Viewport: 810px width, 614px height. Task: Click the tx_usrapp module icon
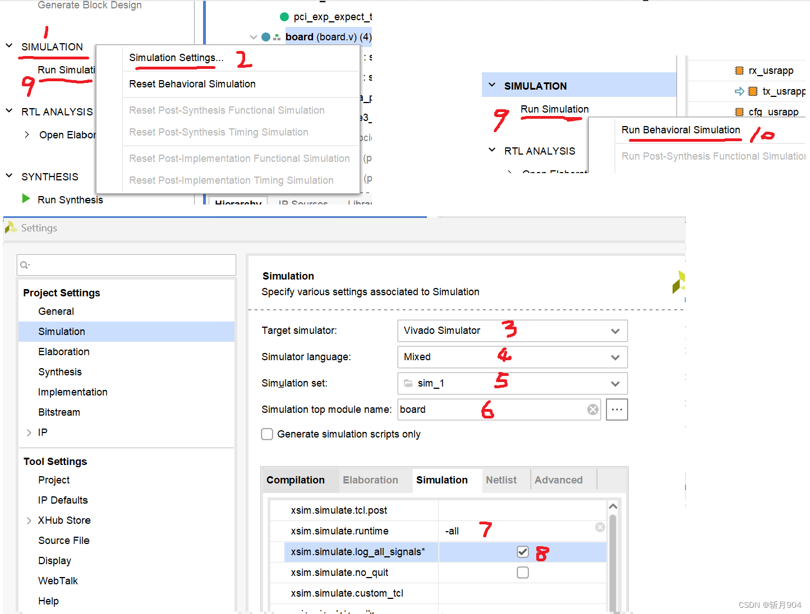[753, 91]
